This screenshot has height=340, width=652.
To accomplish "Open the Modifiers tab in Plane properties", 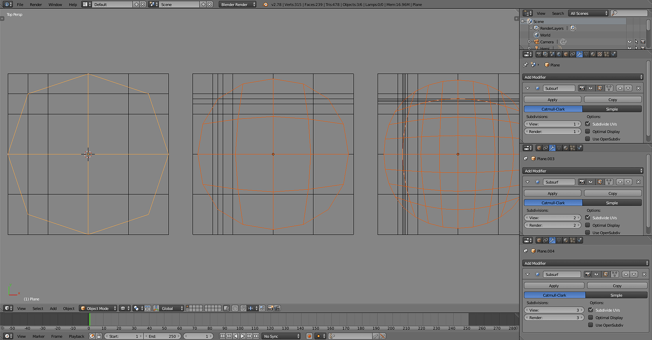I will [x=579, y=54].
